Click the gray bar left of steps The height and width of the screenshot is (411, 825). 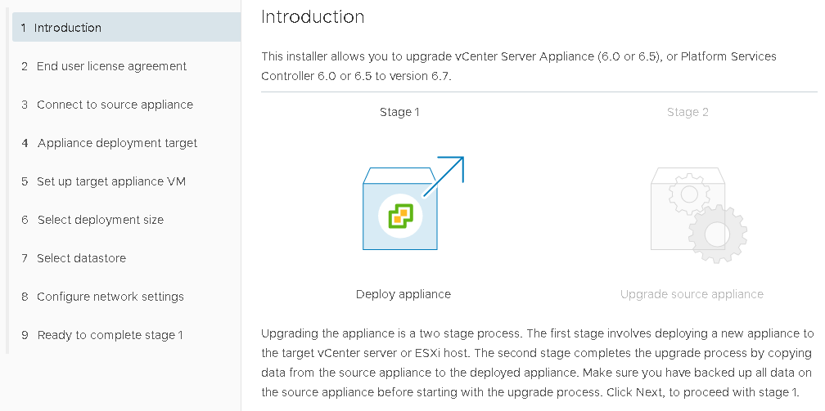[x=7, y=180]
